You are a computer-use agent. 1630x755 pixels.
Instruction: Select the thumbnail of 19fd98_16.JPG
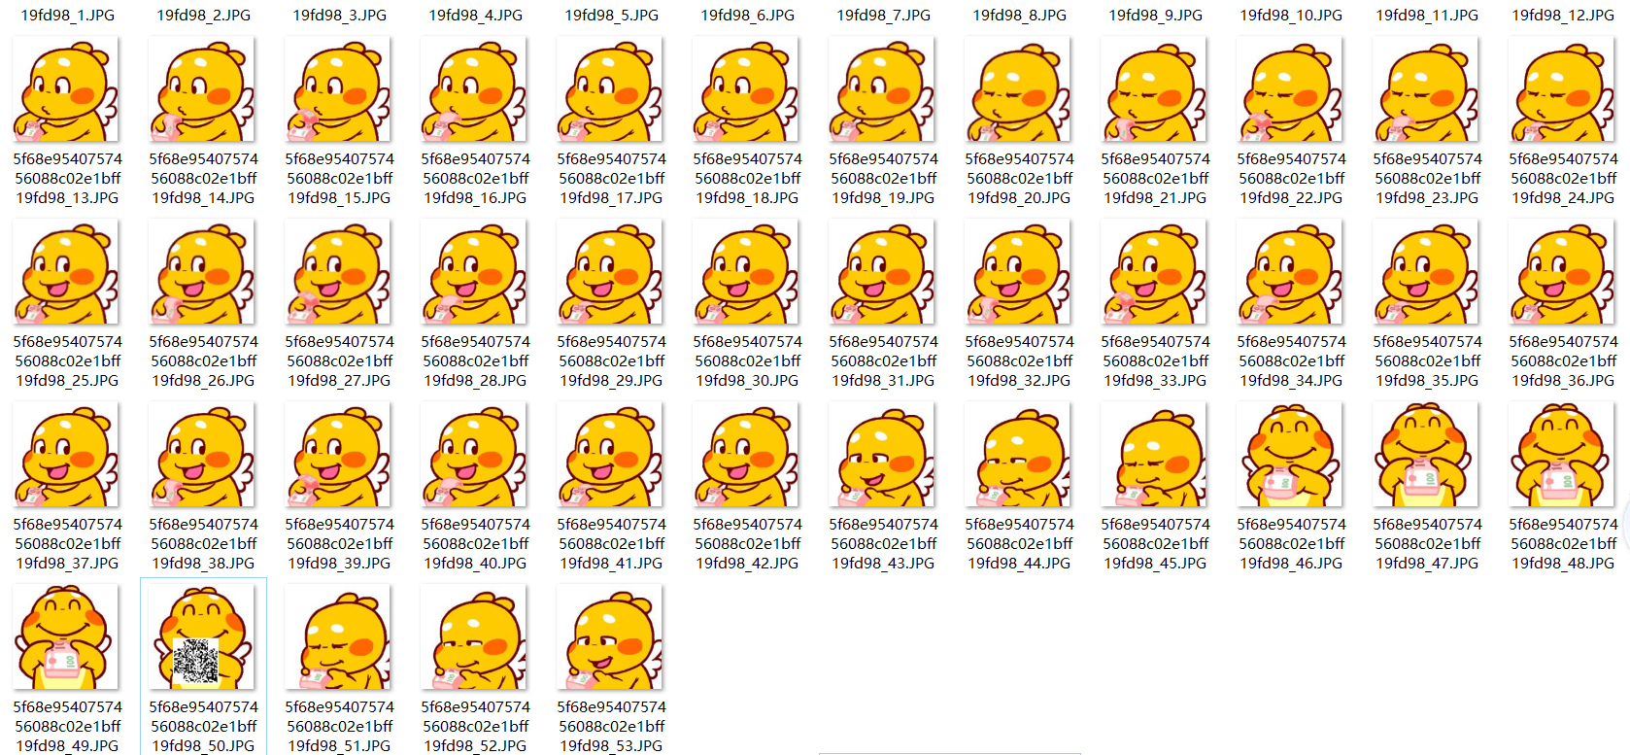coord(474,89)
